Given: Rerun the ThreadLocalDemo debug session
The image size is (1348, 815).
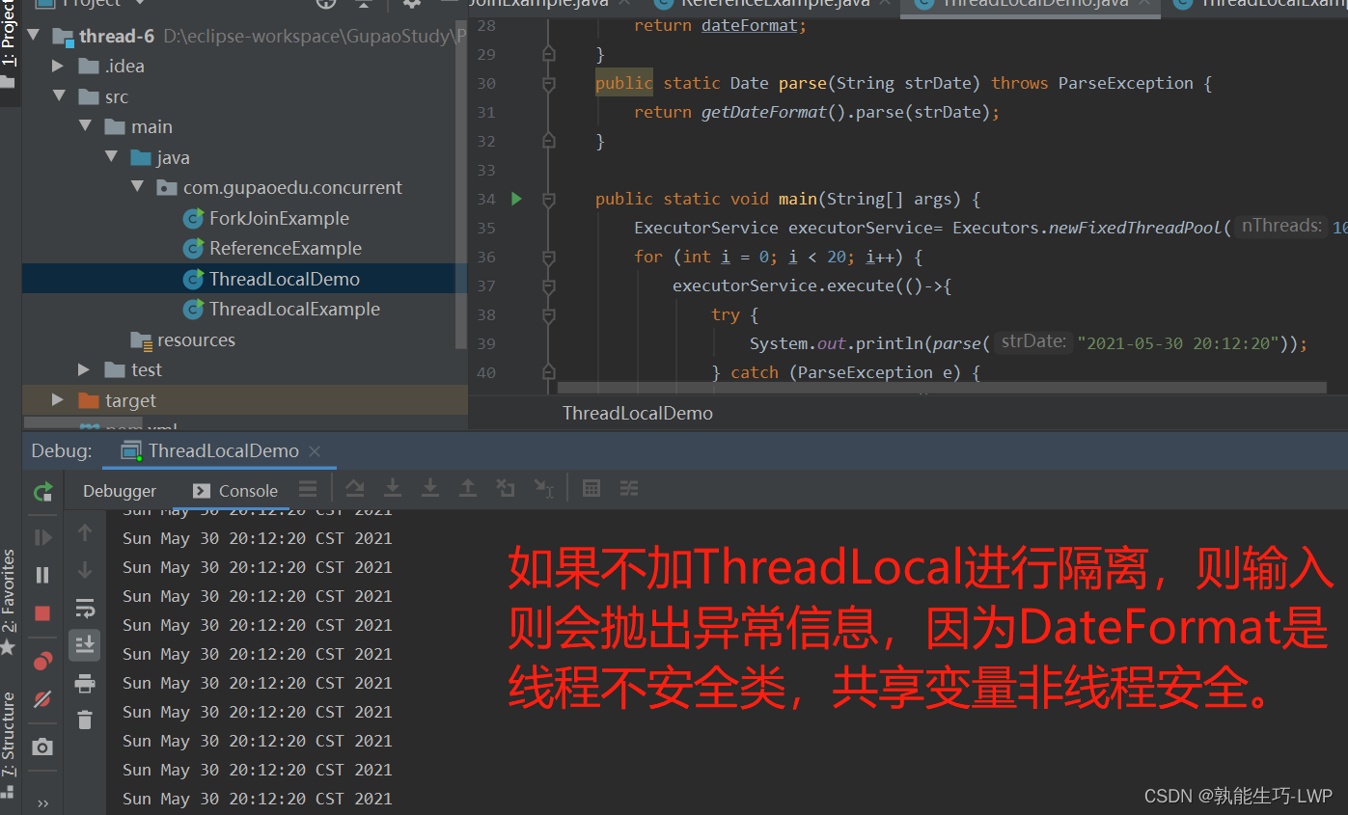Looking at the screenshot, I should pos(42,492).
